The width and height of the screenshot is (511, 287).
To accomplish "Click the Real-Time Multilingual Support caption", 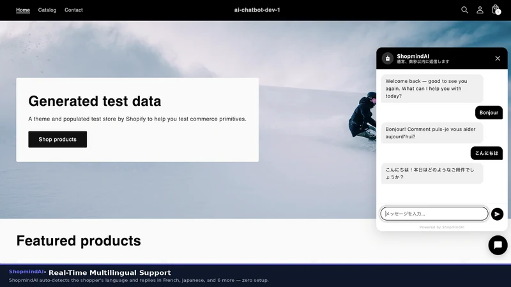I will pos(109,273).
